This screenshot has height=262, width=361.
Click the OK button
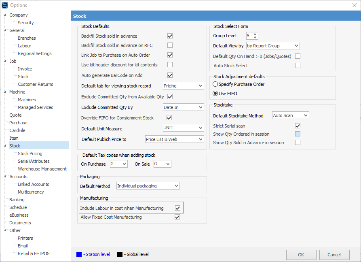click(301, 255)
